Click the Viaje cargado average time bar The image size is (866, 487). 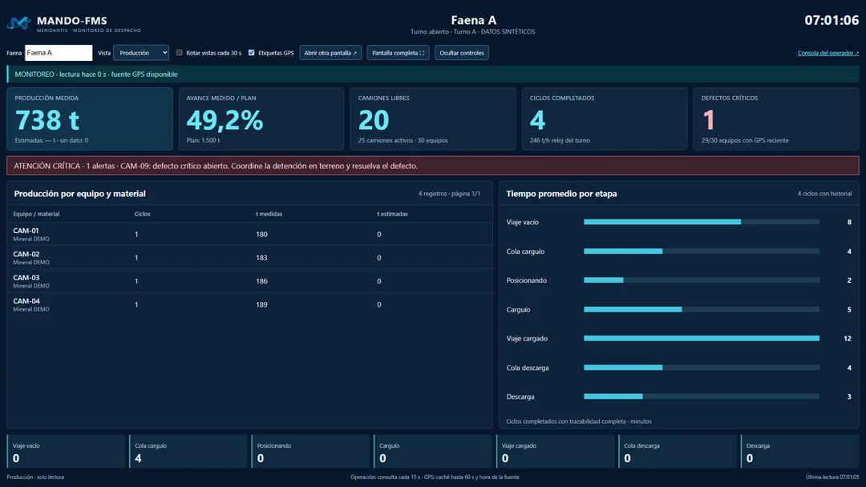click(x=702, y=339)
